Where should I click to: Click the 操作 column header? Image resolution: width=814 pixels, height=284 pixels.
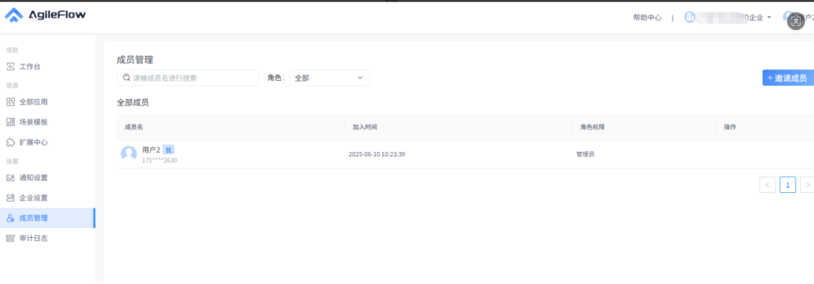pos(730,127)
